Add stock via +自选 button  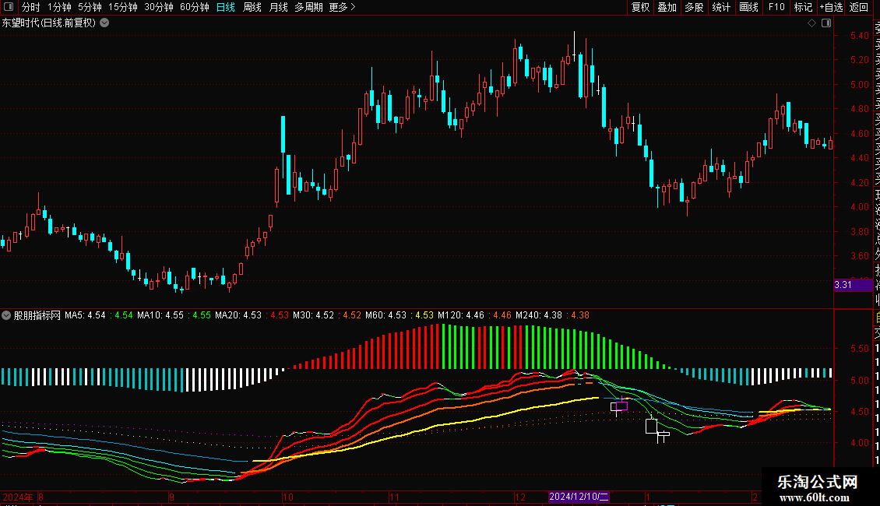(x=831, y=7)
